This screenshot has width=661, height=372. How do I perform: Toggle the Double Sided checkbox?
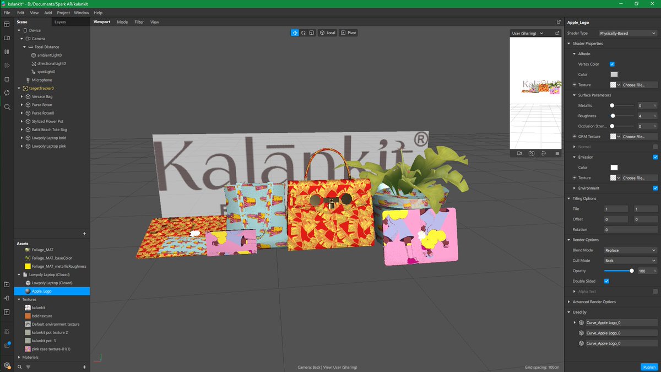point(606,281)
